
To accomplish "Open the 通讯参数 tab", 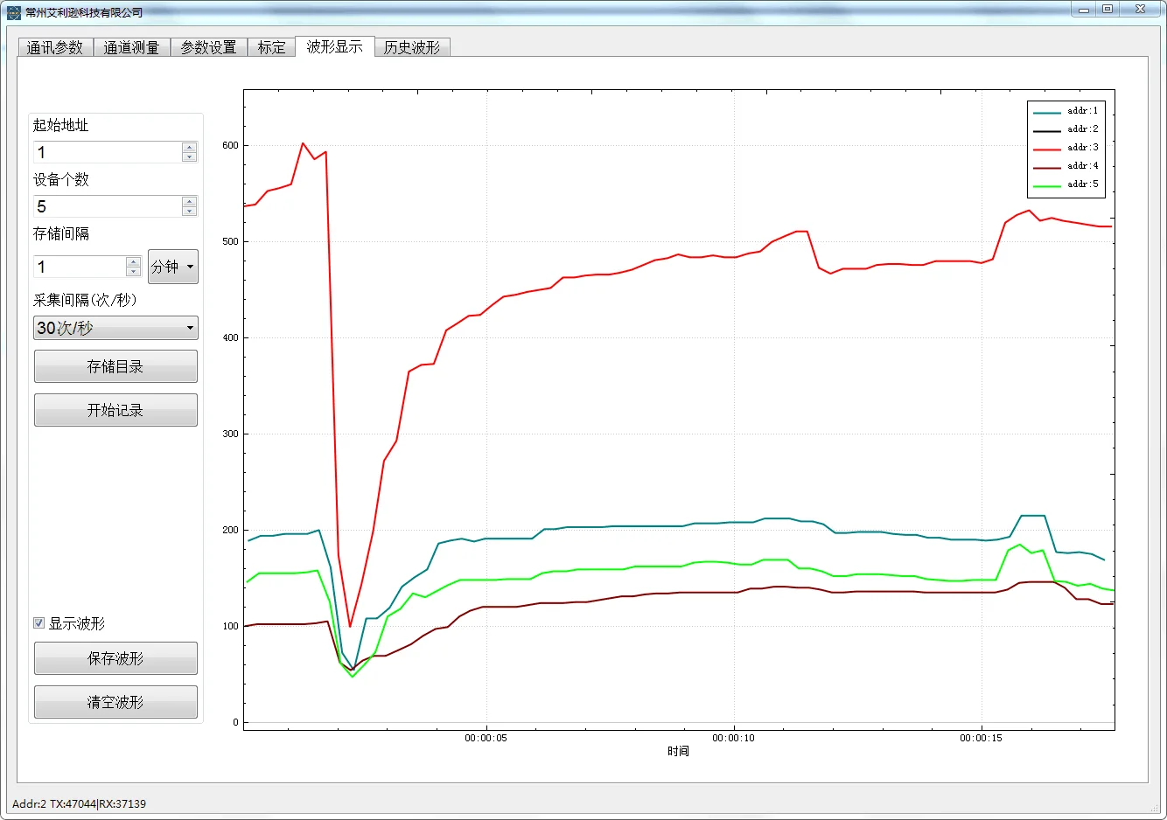I will (x=55, y=47).
